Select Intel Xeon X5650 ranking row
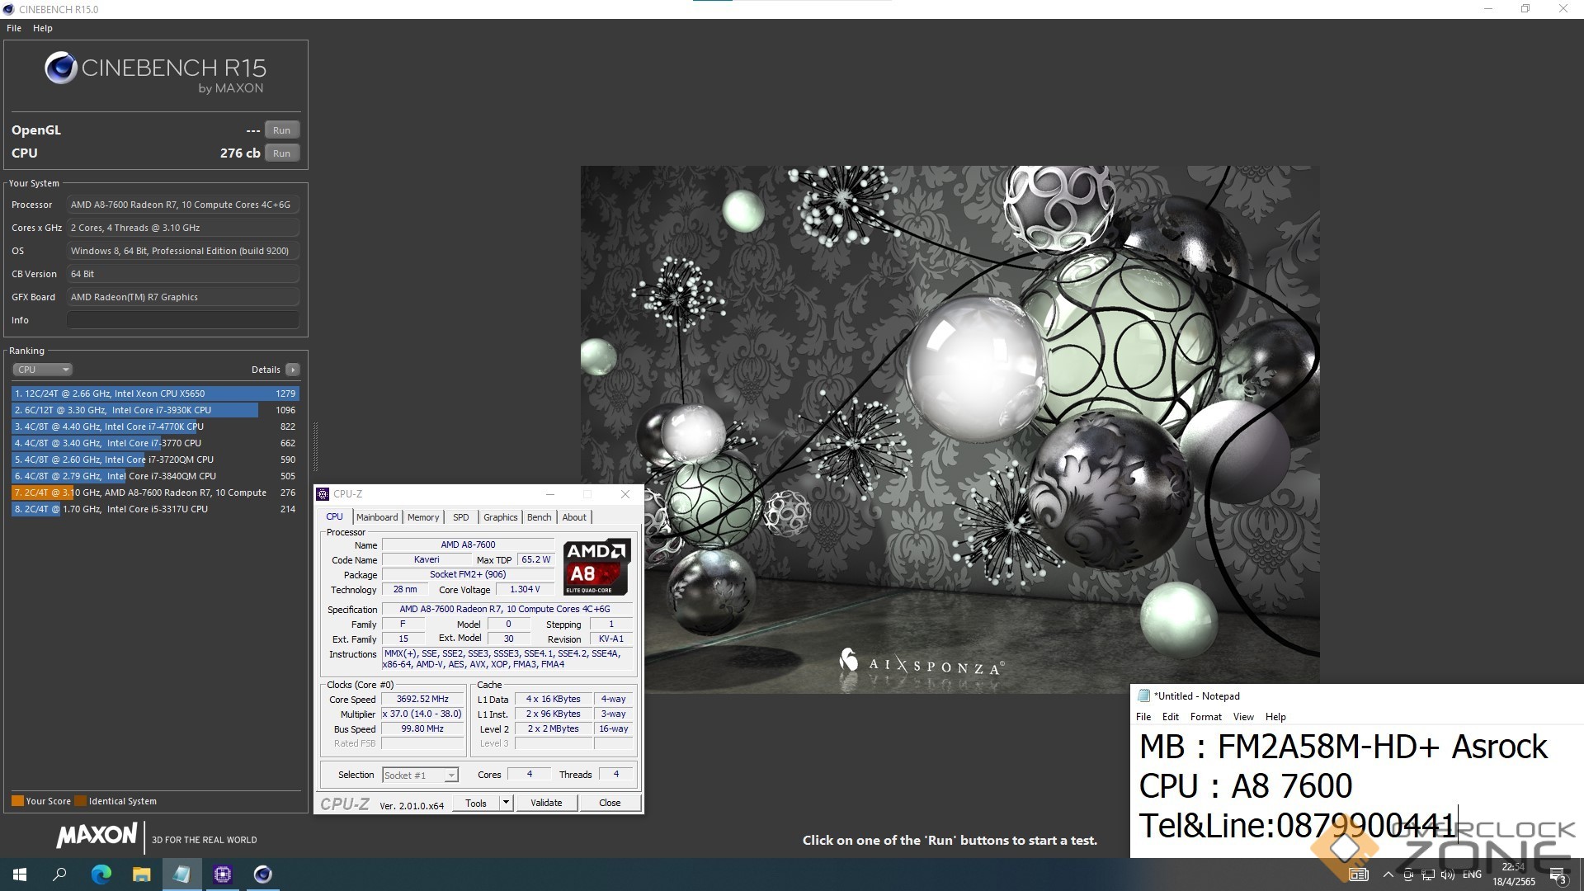The height and width of the screenshot is (891, 1584). tap(155, 394)
